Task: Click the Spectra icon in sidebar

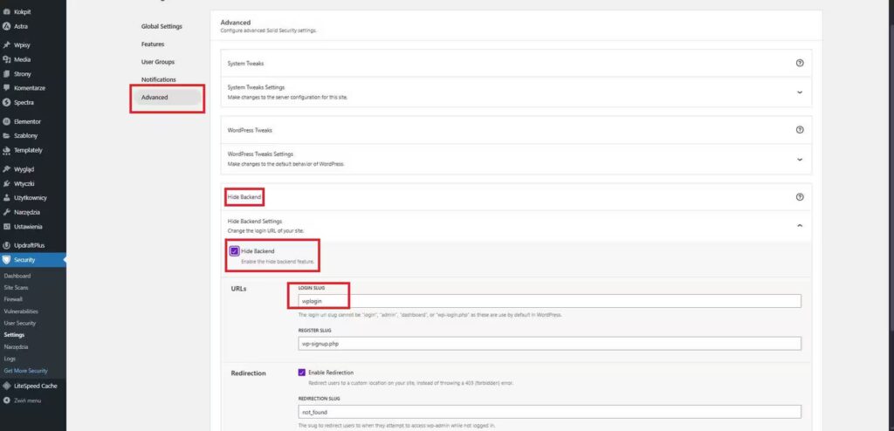Action: (x=7, y=103)
